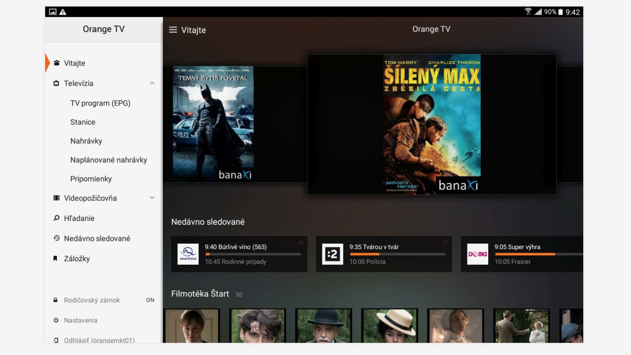The width and height of the screenshot is (631, 355).
Task: Click the TV icon beside Televízia
Action: pos(56,83)
